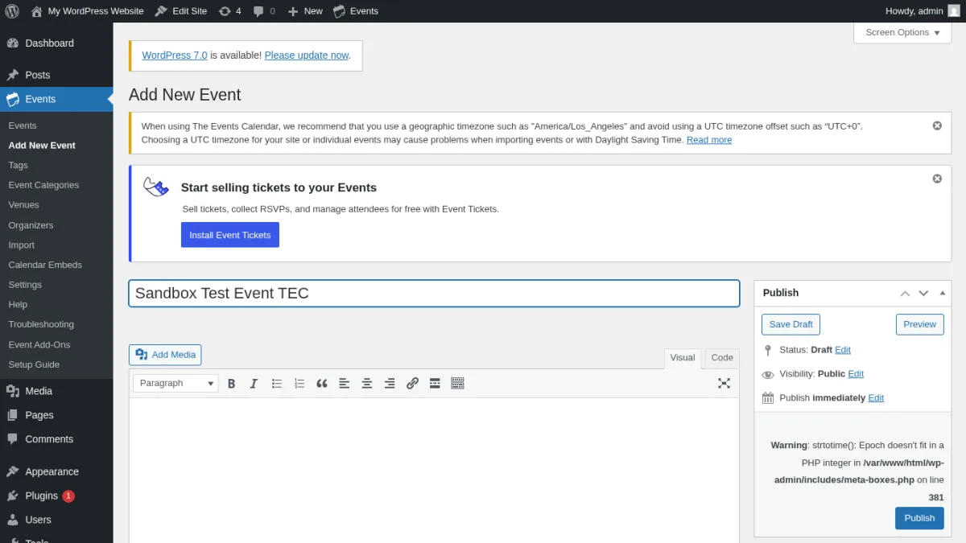
Task: Click the Save Draft button
Action: (791, 324)
